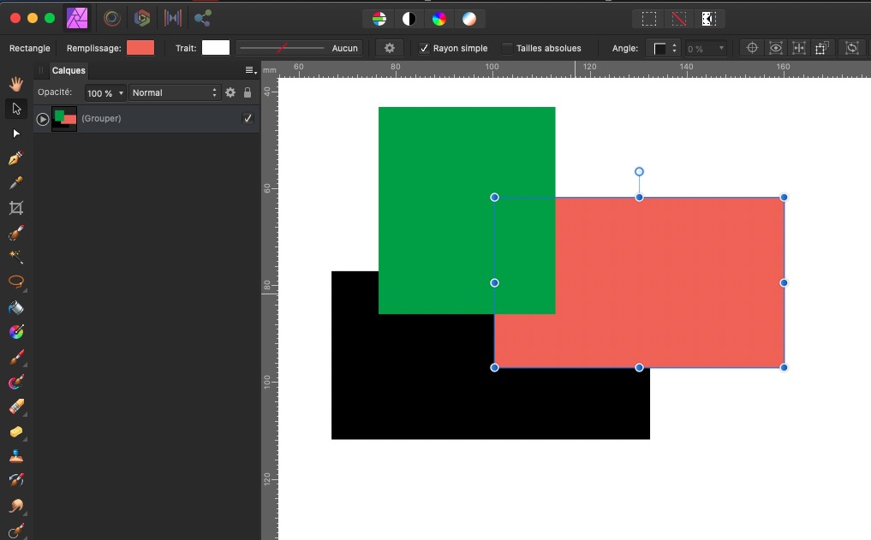The image size is (871, 540).
Task: Click the stroke width line labeled Aucun
Action: pyautogui.click(x=299, y=48)
